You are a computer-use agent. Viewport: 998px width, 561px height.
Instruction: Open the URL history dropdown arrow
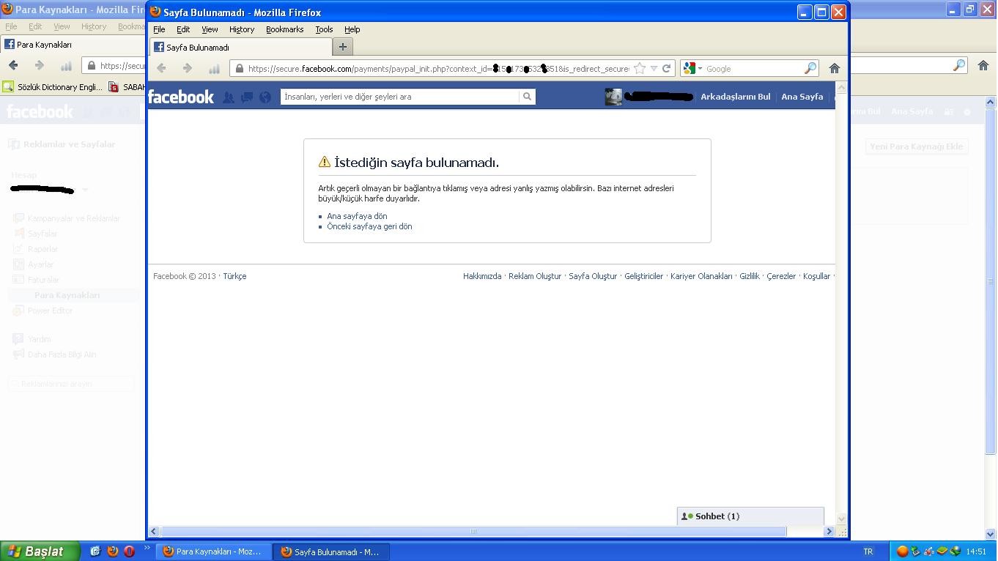coord(654,68)
